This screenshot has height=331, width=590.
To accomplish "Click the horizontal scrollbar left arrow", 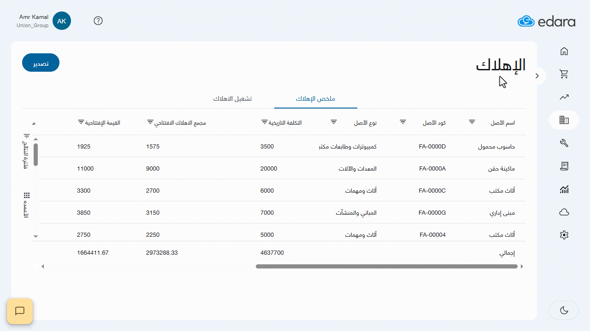I will click(x=43, y=266).
